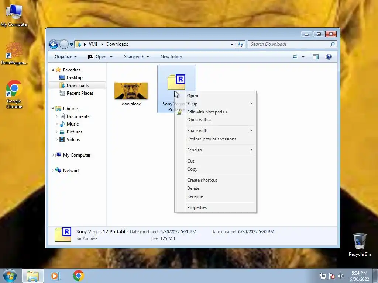Collapse the Libraries group arrow
The height and width of the screenshot is (283, 378).
pyautogui.click(x=53, y=109)
